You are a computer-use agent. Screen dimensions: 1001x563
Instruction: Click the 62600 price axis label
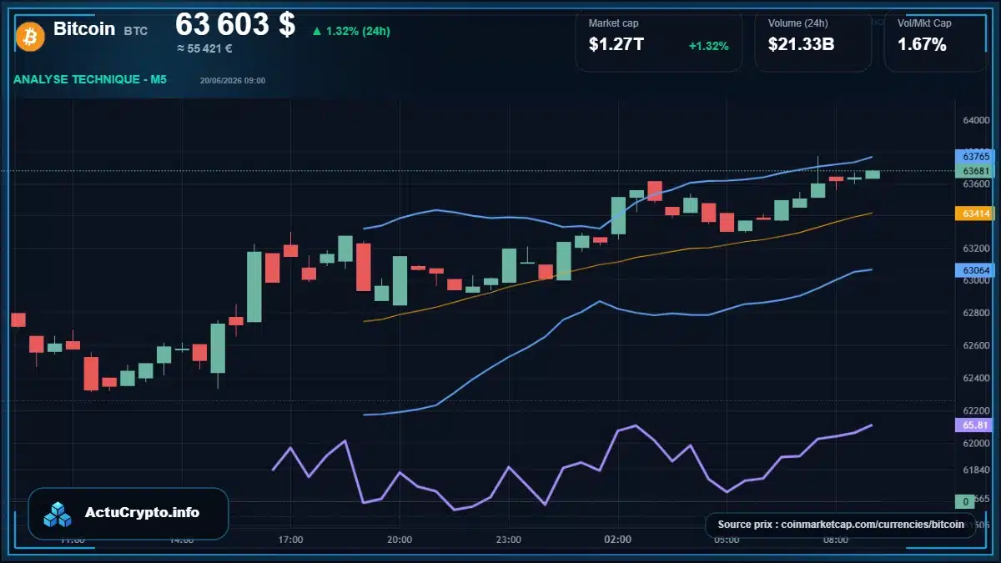pyautogui.click(x=975, y=345)
